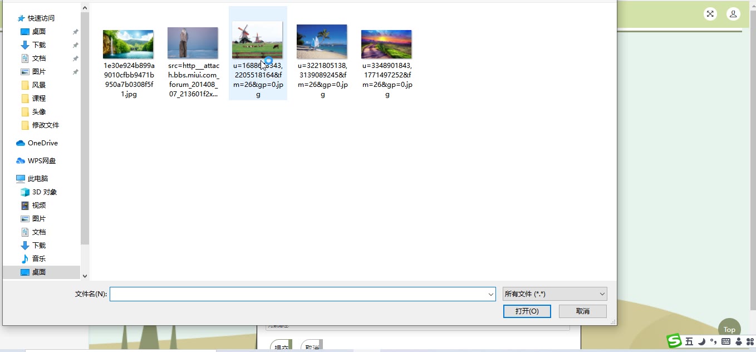Click file name u=3348901843,1771497252&fm=26&gp=0.jpg
The image size is (756, 352).
387,80
